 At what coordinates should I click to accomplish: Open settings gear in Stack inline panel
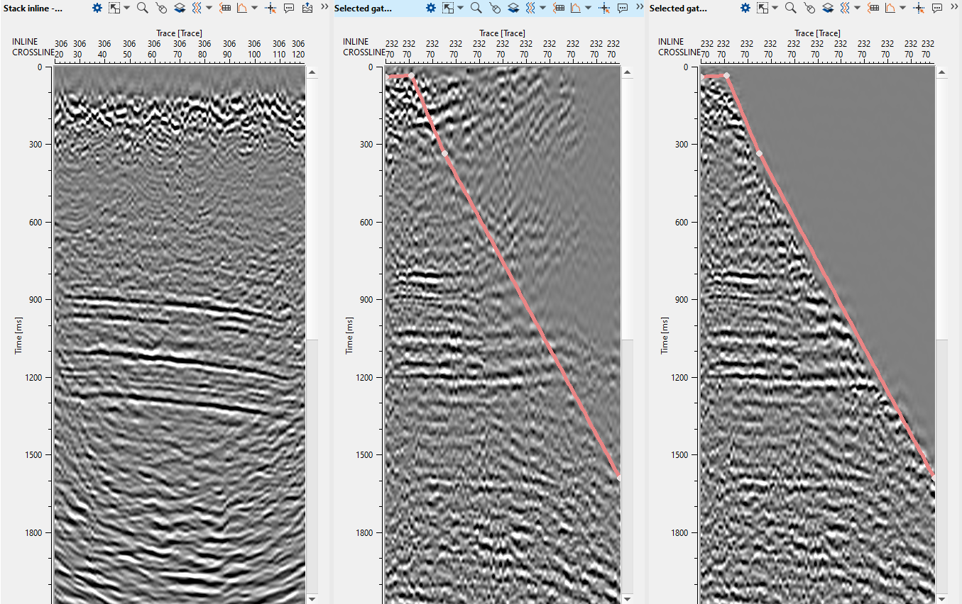click(x=97, y=8)
